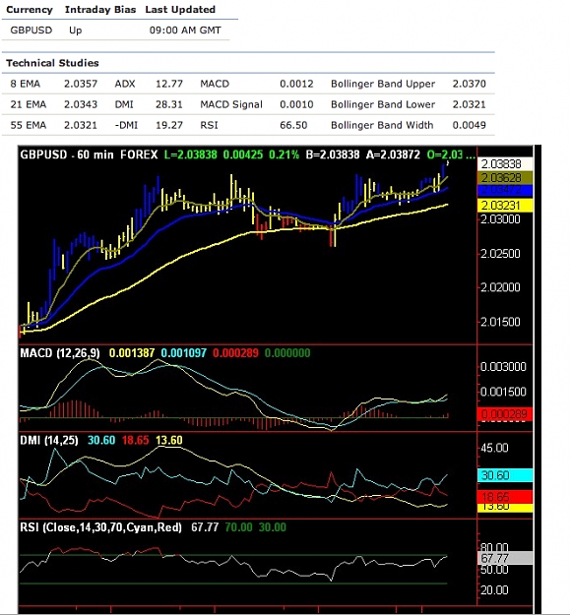Select the MACD Signal label
Screen dimensions: 570x615
pos(231,104)
